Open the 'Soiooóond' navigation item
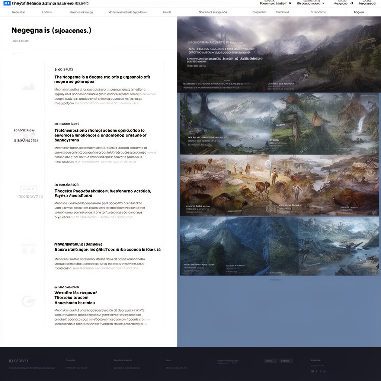 282,12
